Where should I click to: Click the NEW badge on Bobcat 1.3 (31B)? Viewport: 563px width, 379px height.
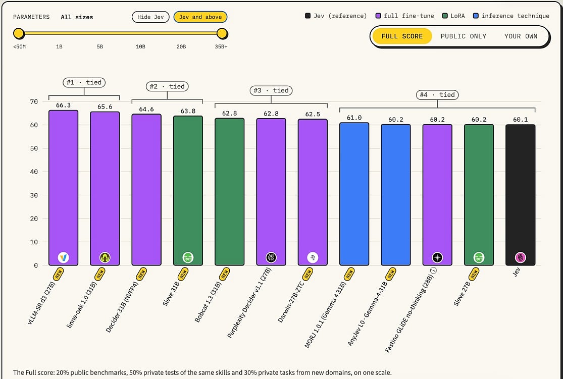tap(225, 275)
